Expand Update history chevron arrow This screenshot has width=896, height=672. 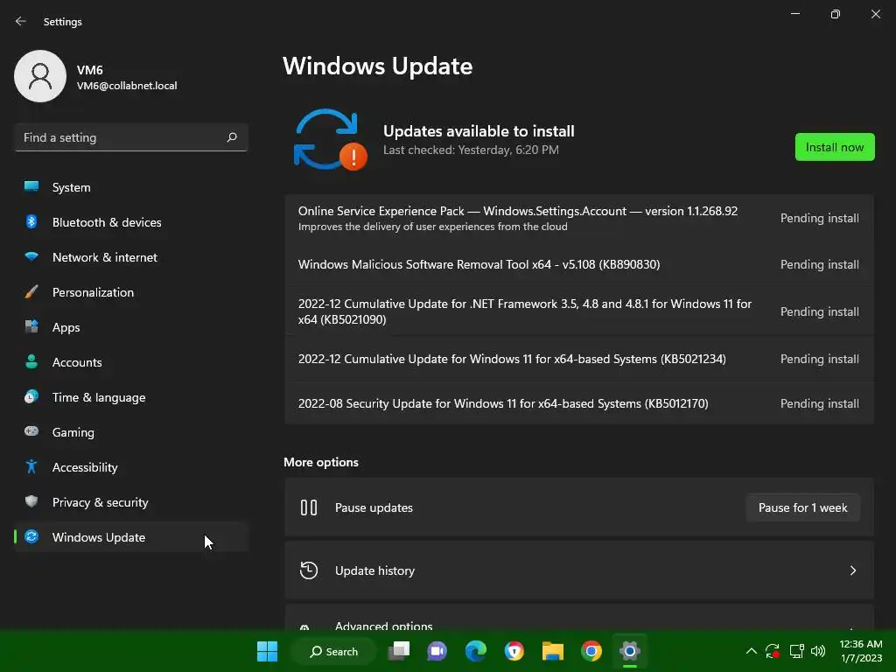point(852,570)
